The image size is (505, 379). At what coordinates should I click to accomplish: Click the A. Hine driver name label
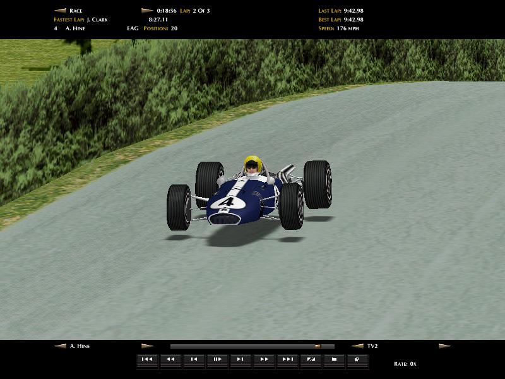coord(80,346)
